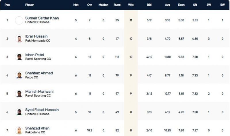230x136 pixels.
Task: Click Sumair Safdar Khan's blank avatar
Action: [x=19, y=20]
